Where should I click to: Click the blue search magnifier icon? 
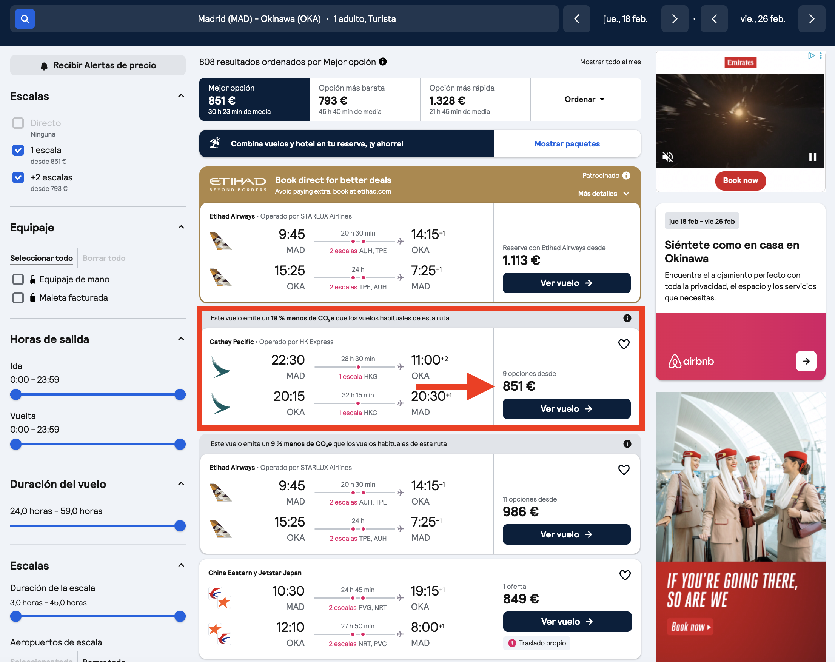(25, 18)
